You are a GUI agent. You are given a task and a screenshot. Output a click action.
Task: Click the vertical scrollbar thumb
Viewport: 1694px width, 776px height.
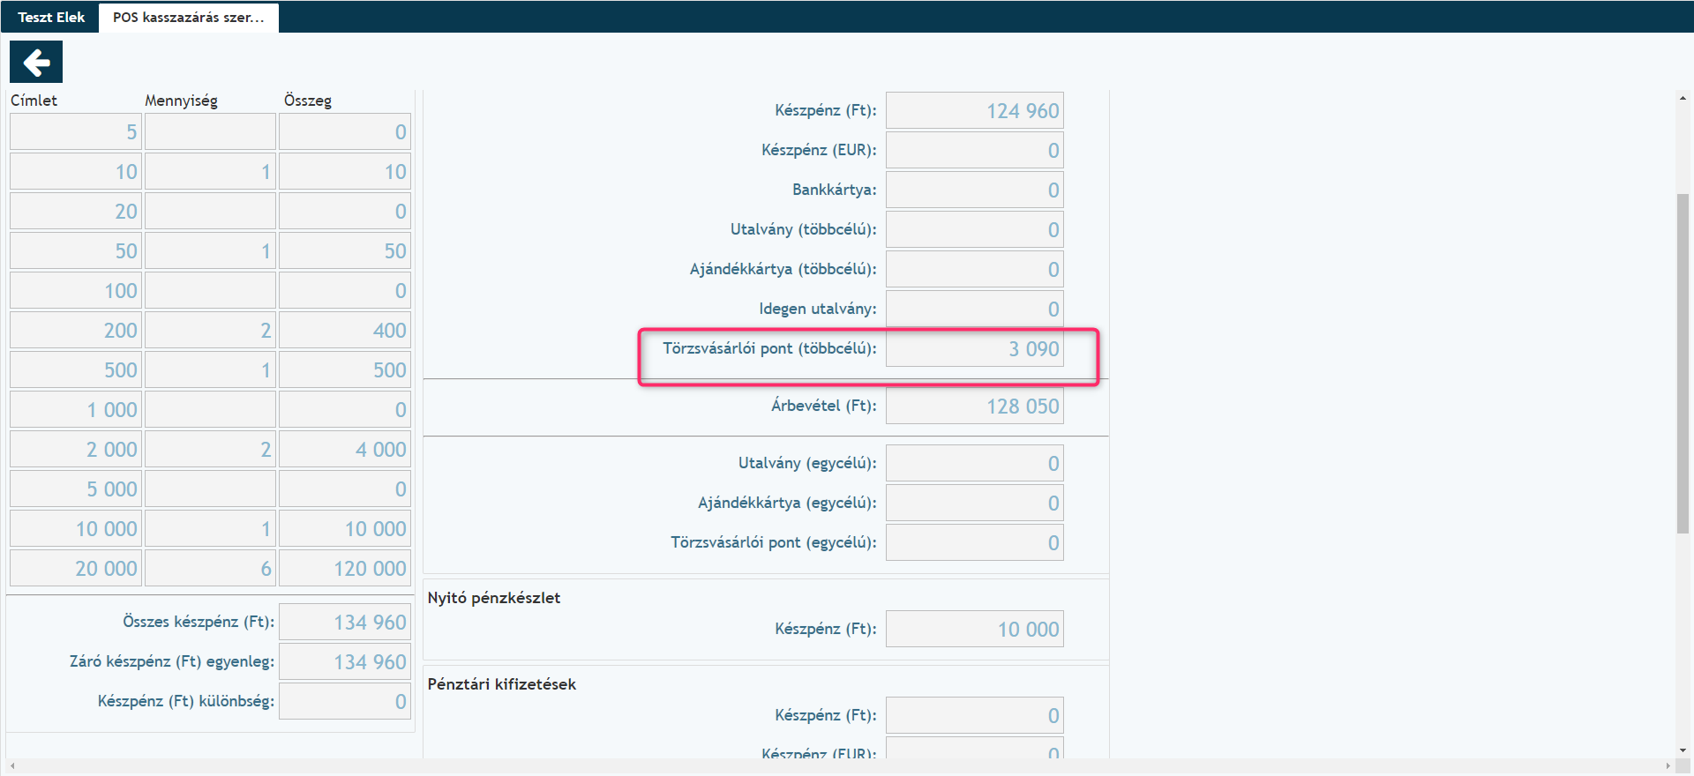1683,363
